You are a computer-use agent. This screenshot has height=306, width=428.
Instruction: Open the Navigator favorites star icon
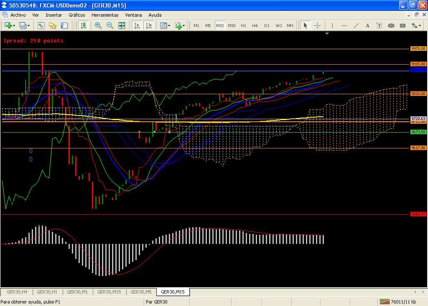coord(53,25)
